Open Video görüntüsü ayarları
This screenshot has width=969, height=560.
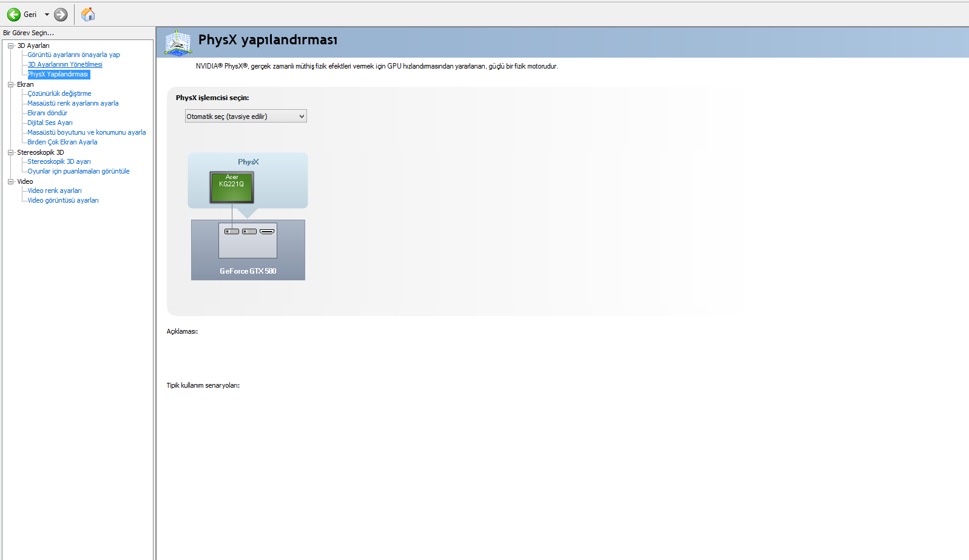click(63, 200)
